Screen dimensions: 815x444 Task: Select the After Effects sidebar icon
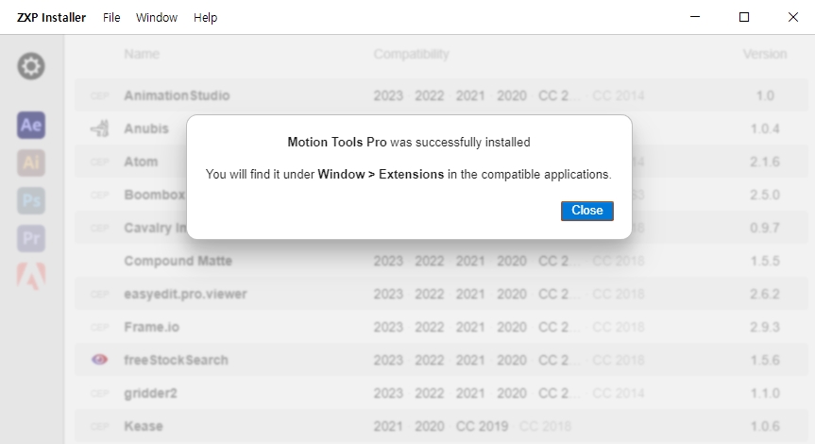tap(31, 126)
